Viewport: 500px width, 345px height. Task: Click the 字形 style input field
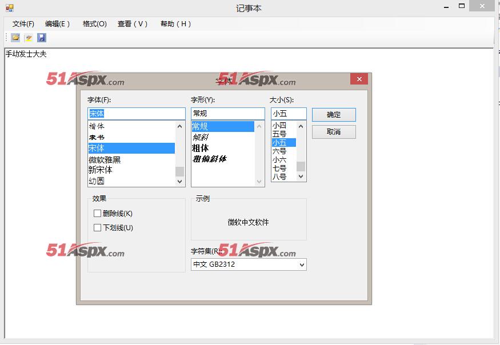(227, 114)
